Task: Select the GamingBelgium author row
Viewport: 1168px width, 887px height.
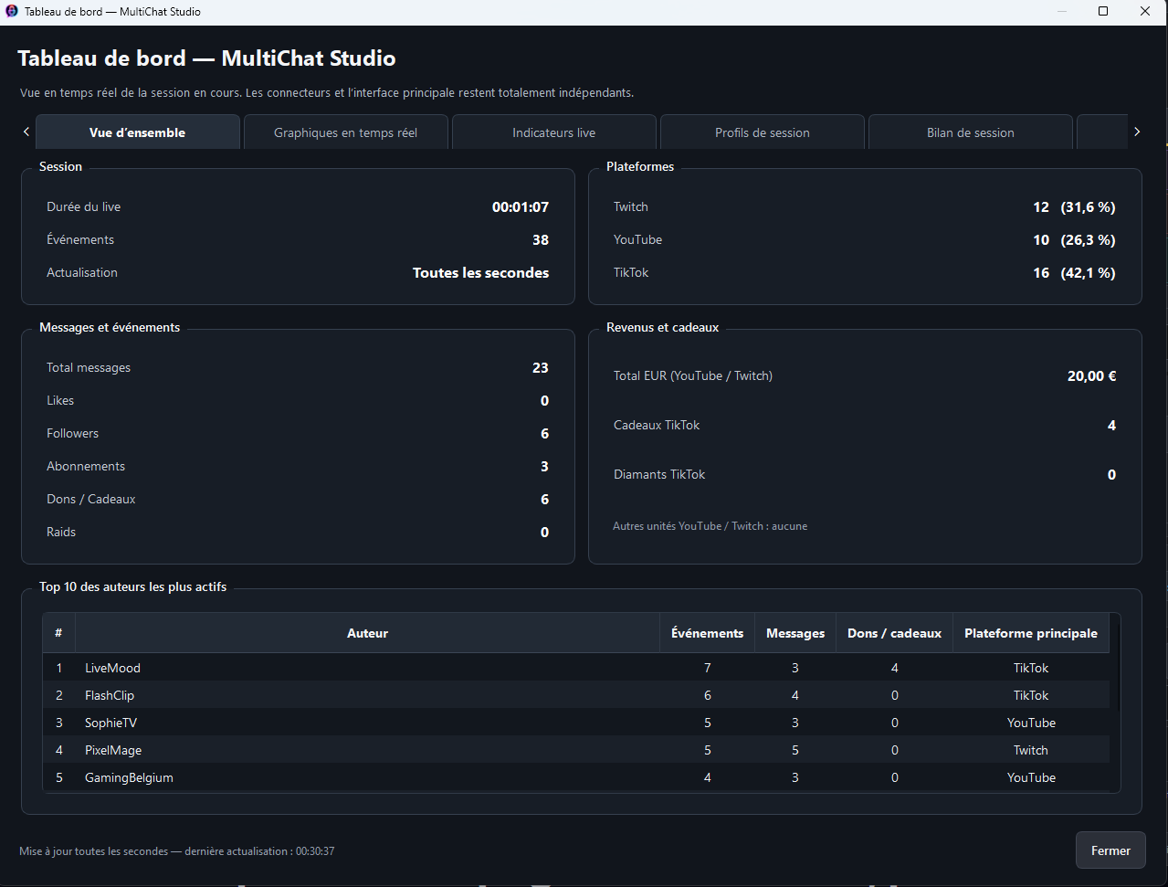Action: click(x=576, y=777)
